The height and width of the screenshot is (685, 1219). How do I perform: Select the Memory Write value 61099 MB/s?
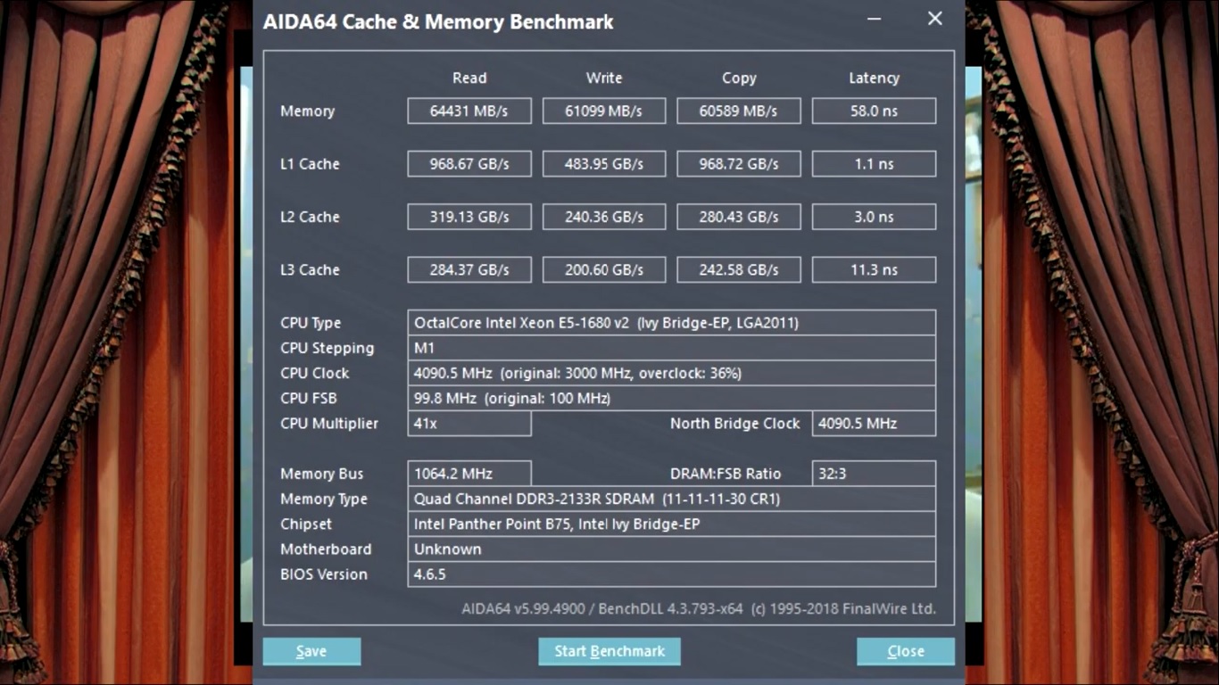point(604,111)
